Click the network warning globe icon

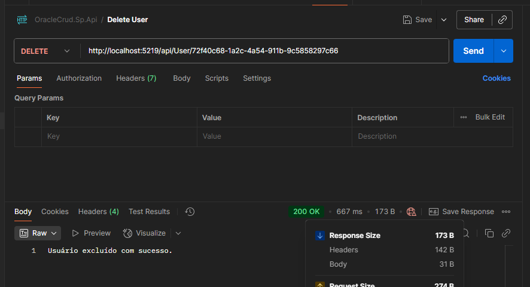(x=411, y=212)
